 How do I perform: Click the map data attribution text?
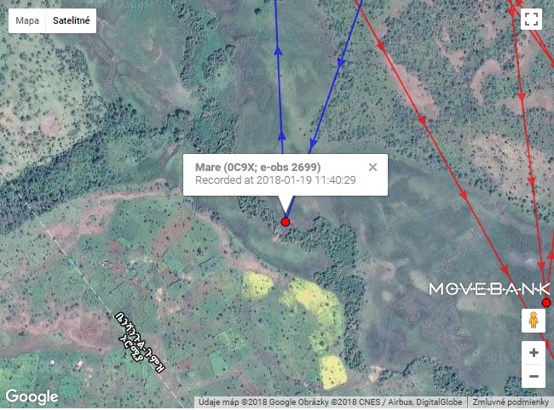(x=331, y=402)
